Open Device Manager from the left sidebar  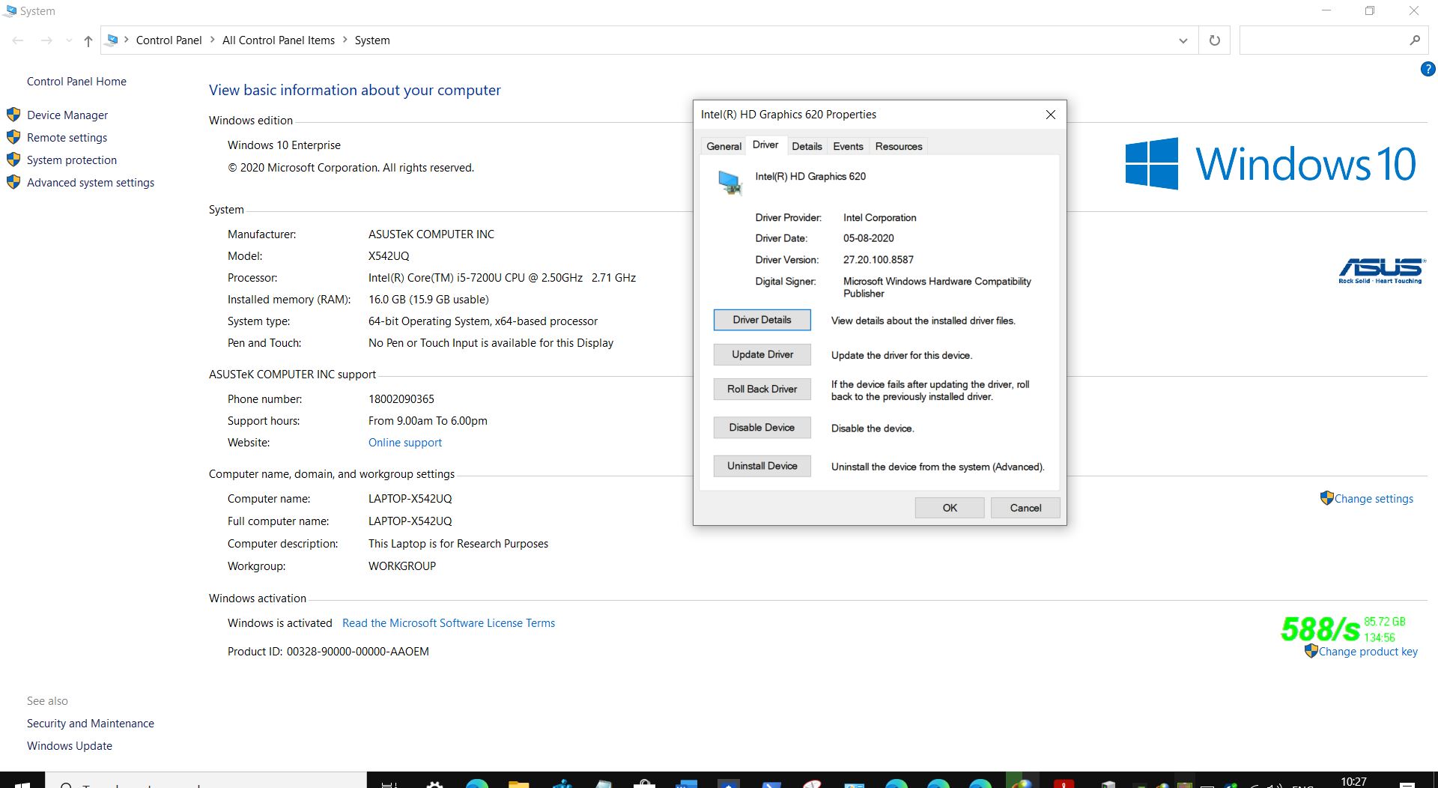(67, 115)
